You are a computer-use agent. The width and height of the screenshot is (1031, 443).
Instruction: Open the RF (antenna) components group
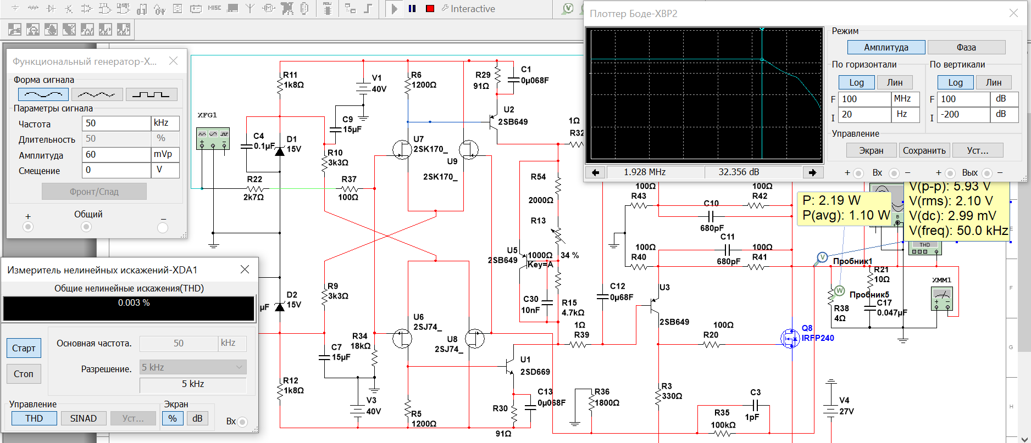coord(250,8)
